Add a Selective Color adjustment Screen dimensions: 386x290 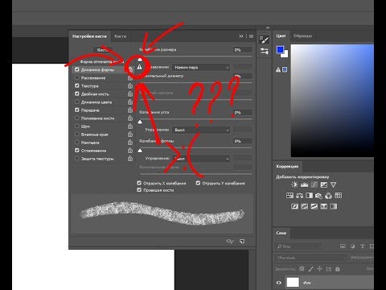(324, 206)
